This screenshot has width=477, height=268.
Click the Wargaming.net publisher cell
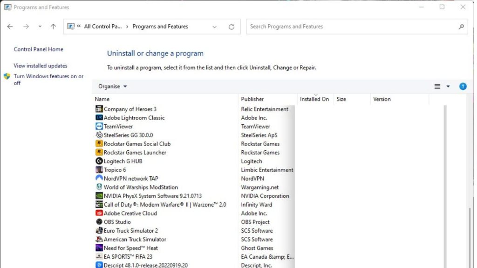click(260, 187)
